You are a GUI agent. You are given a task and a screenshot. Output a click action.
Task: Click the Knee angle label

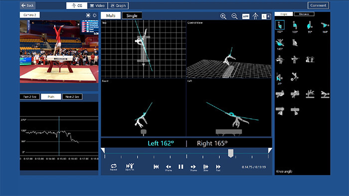click(284, 172)
